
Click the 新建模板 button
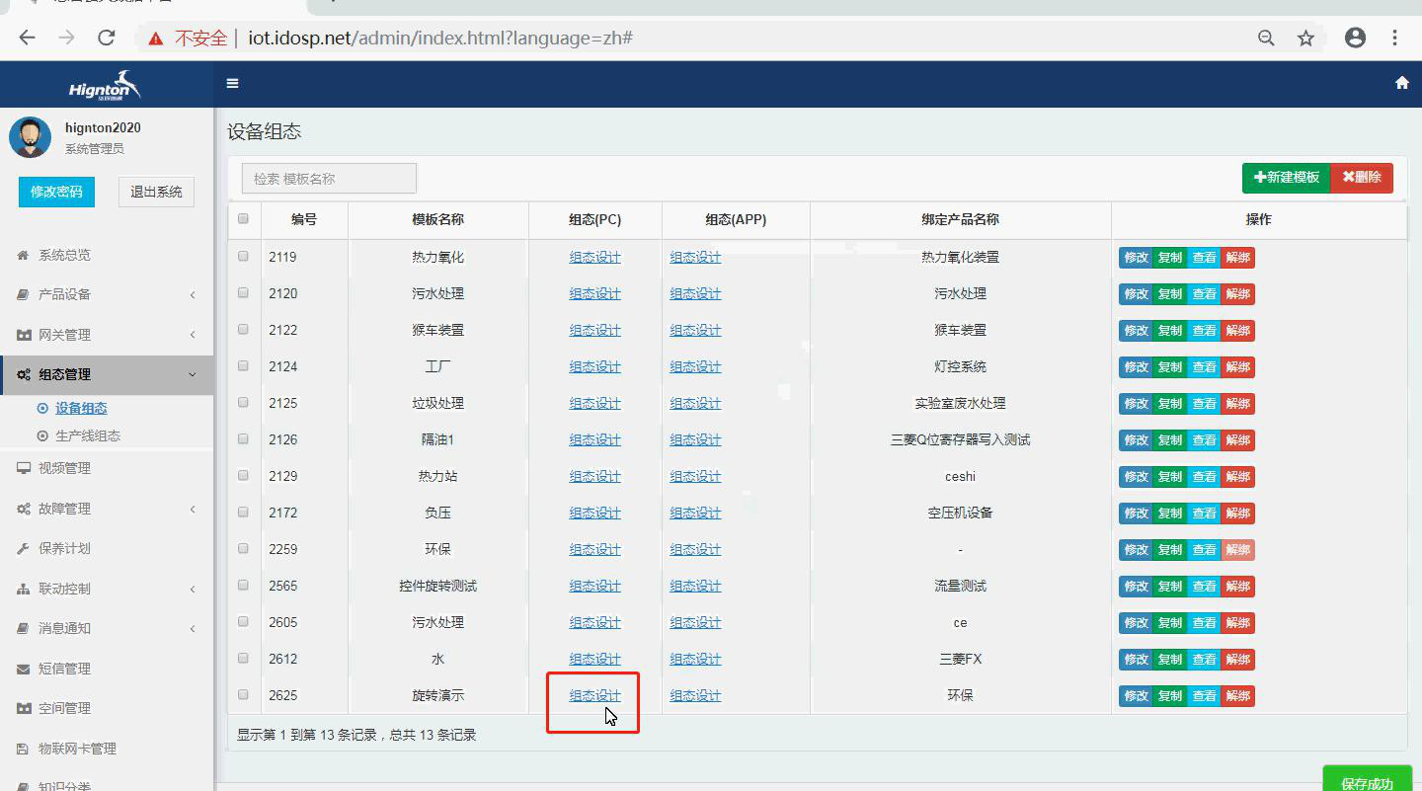click(1286, 179)
